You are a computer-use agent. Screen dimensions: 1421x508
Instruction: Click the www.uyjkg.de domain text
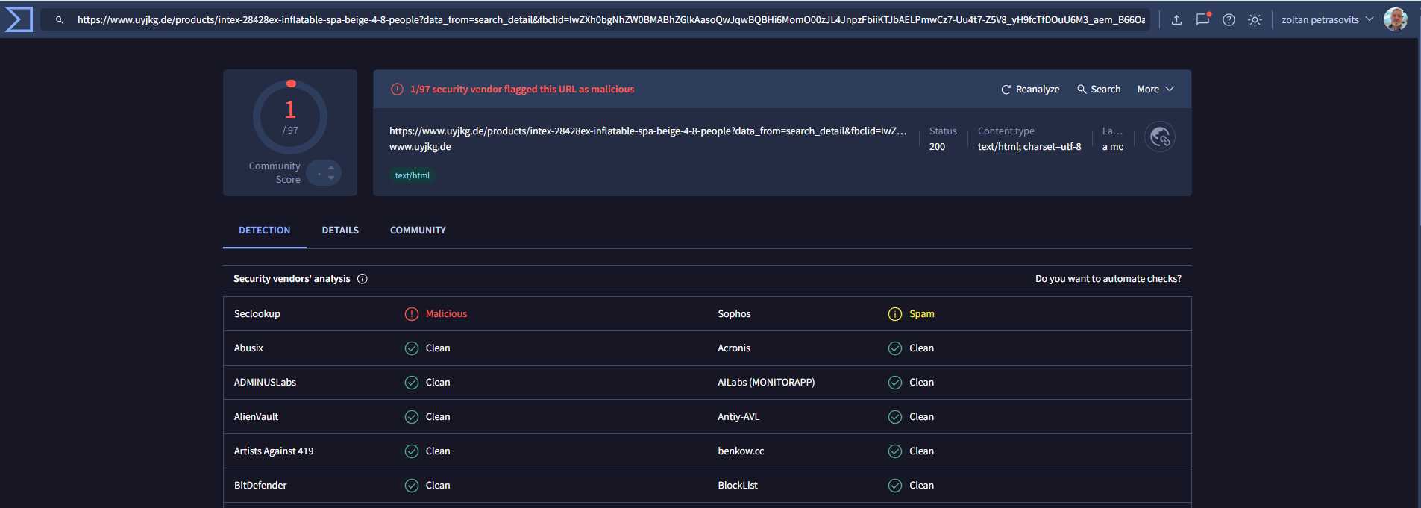point(420,147)
